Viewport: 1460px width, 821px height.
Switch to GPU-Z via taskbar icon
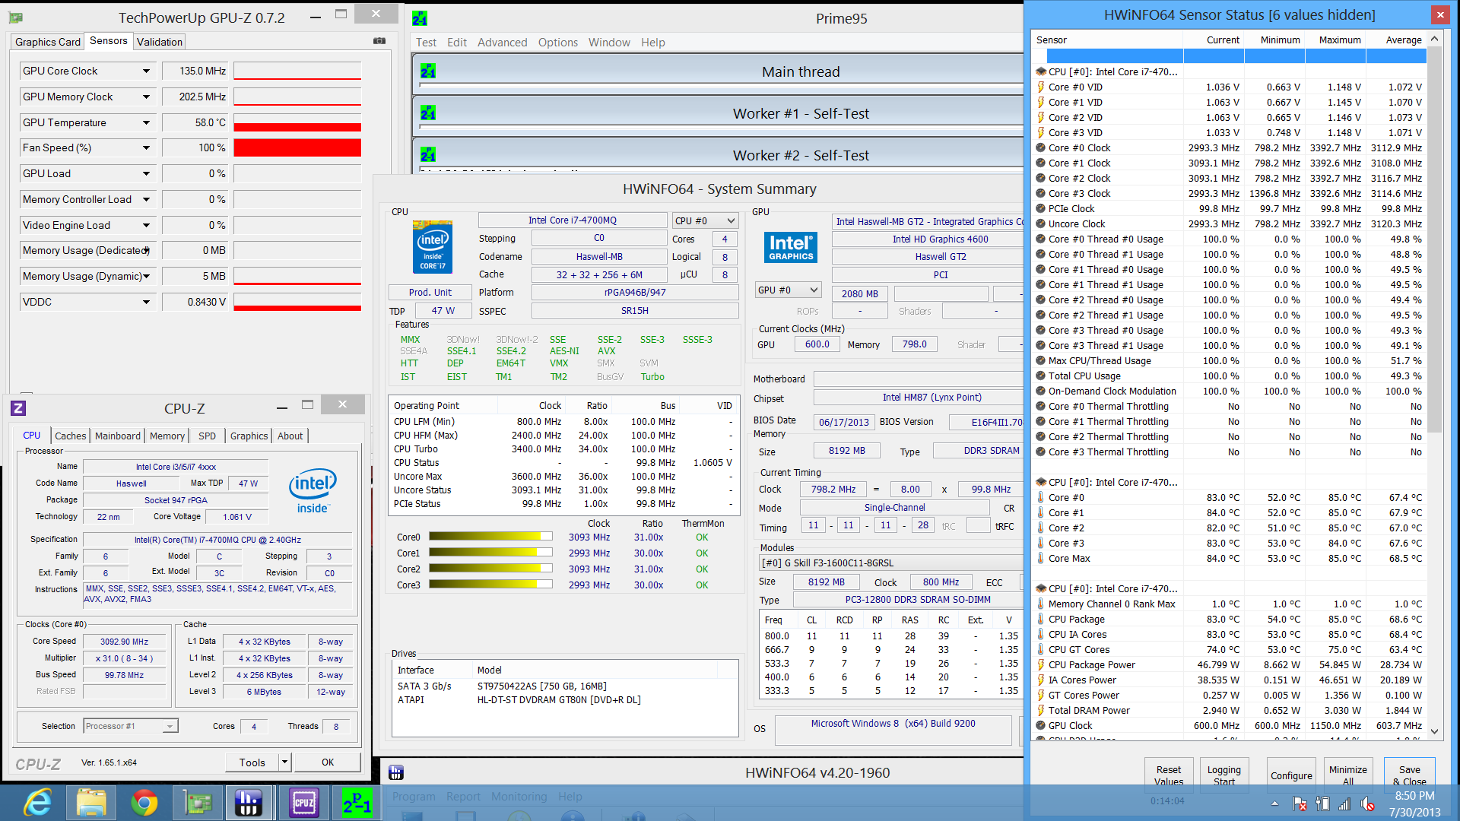[197, 803]
